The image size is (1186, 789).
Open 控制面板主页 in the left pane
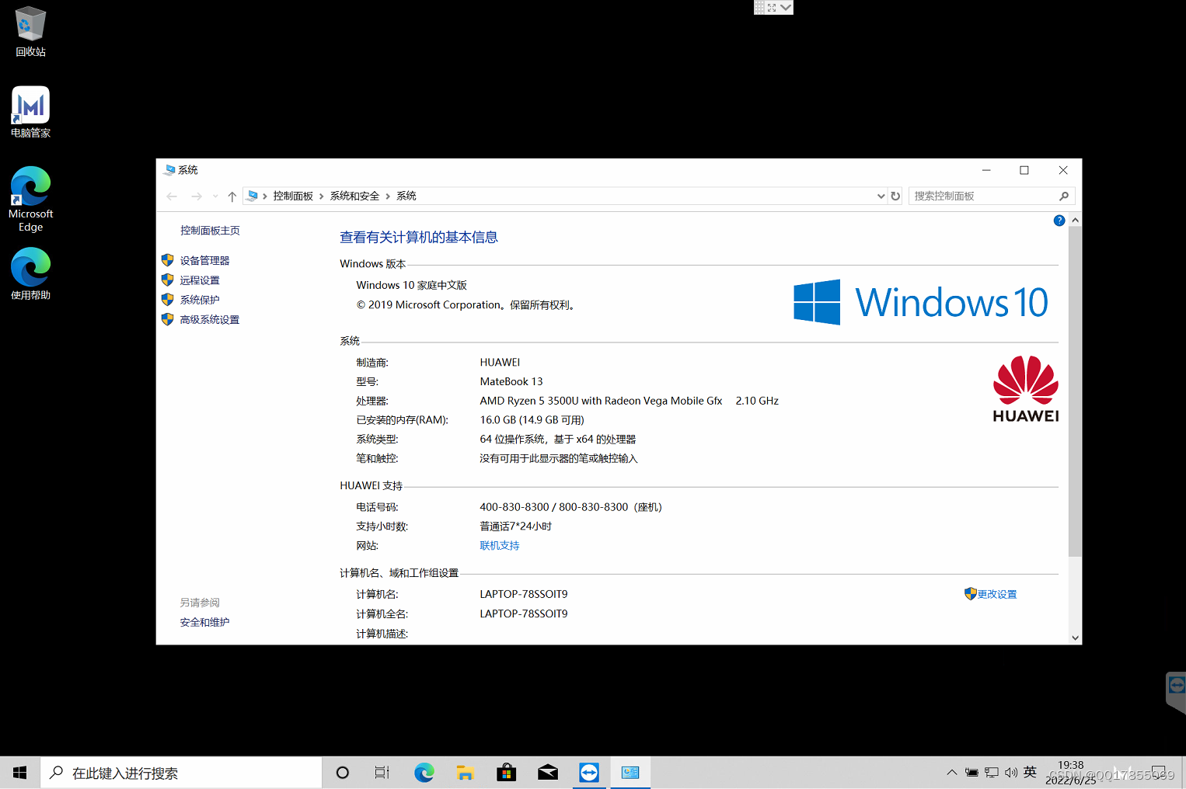[x=210, y=231]
